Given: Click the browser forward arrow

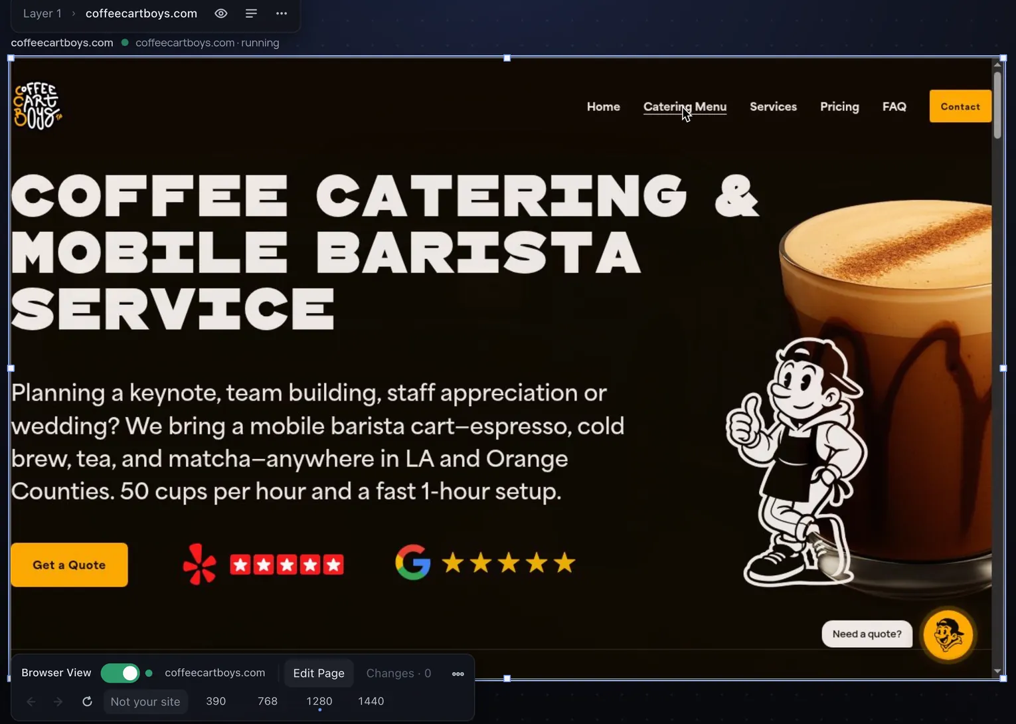Looking at the screenshot, I should click(58, 701).
